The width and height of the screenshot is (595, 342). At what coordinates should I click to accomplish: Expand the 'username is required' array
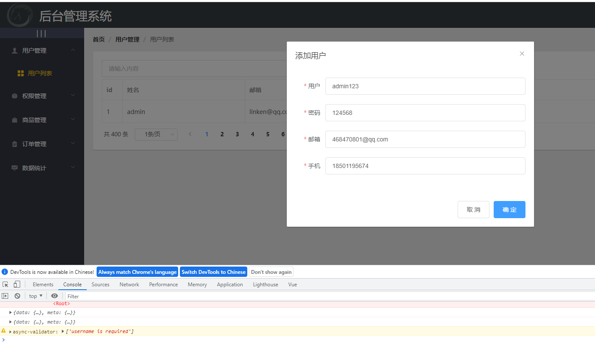pyautogui.click(x=63, y=331)
